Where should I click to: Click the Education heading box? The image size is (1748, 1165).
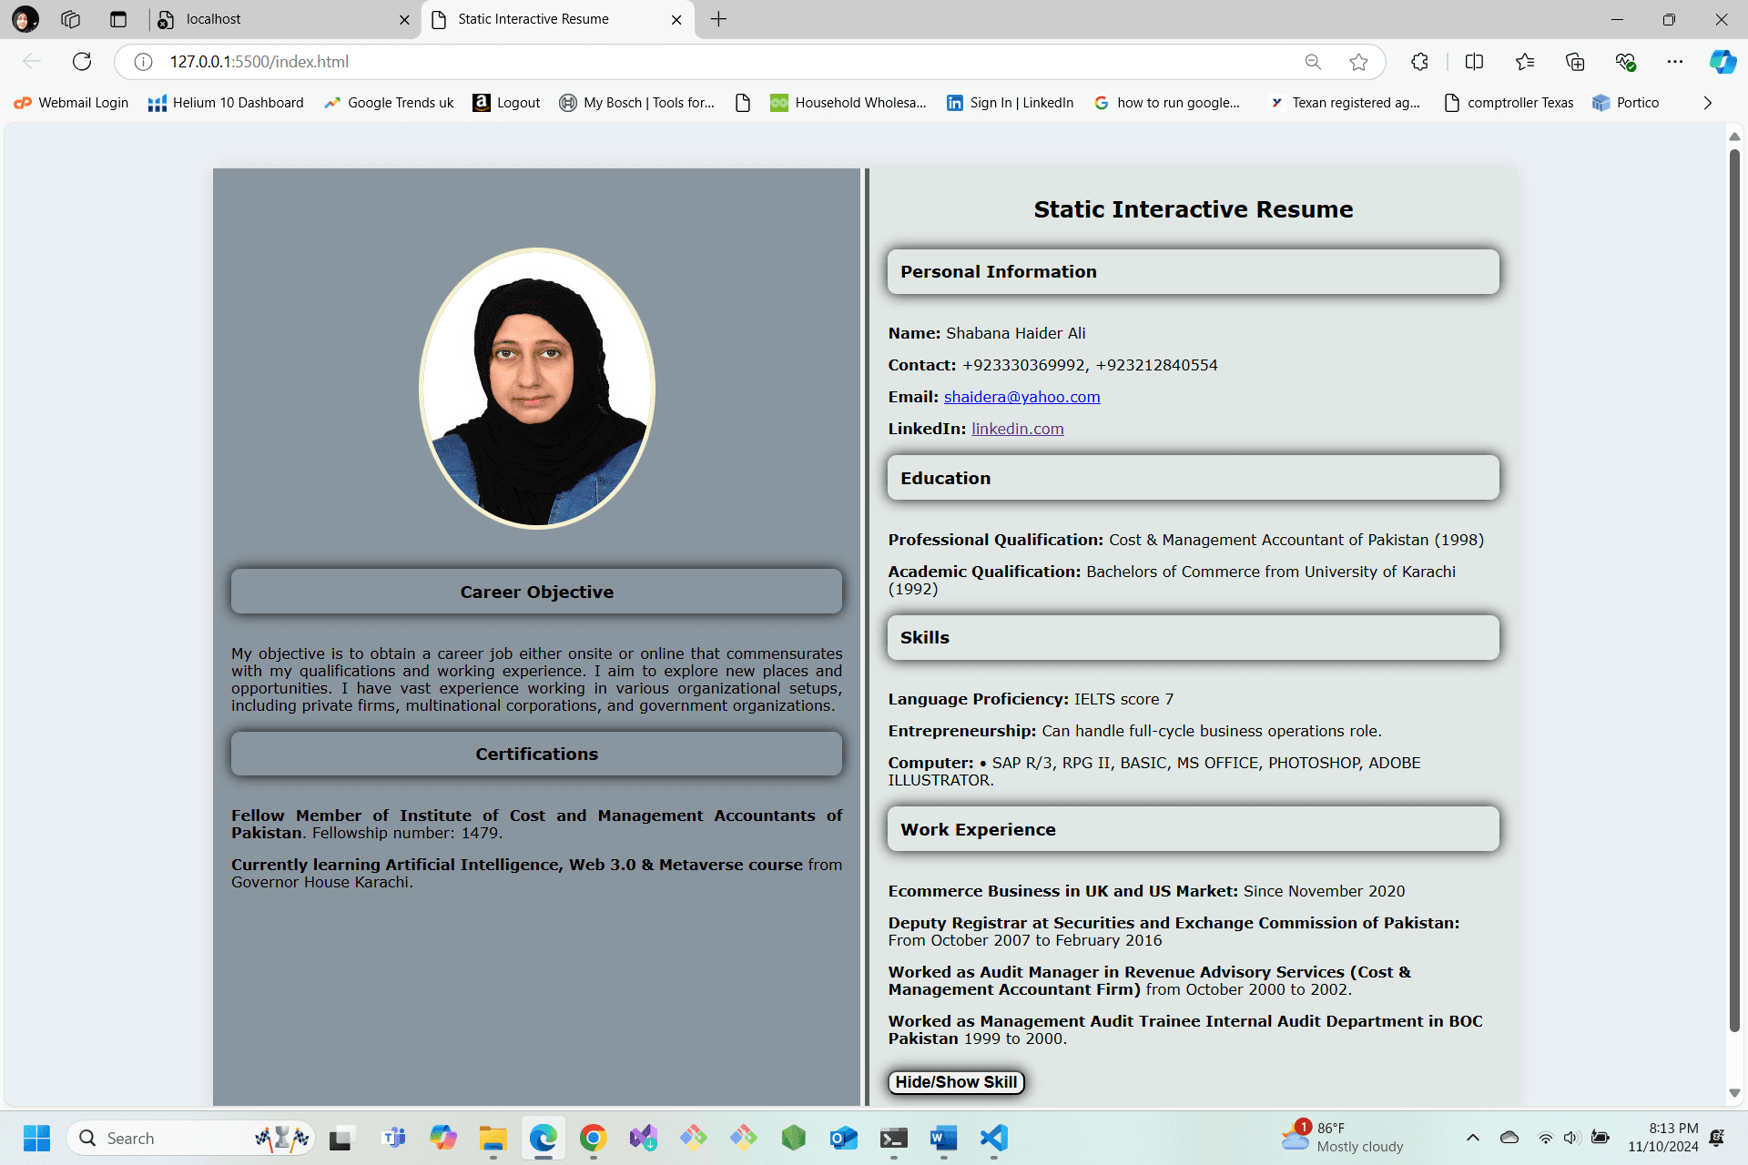click(1193, 478)
